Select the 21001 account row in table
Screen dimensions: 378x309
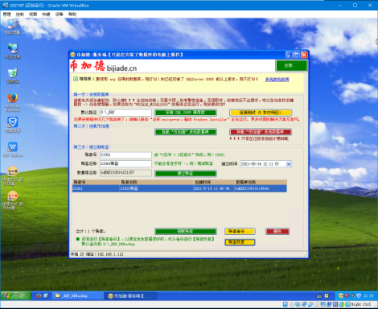pos(179,188)
